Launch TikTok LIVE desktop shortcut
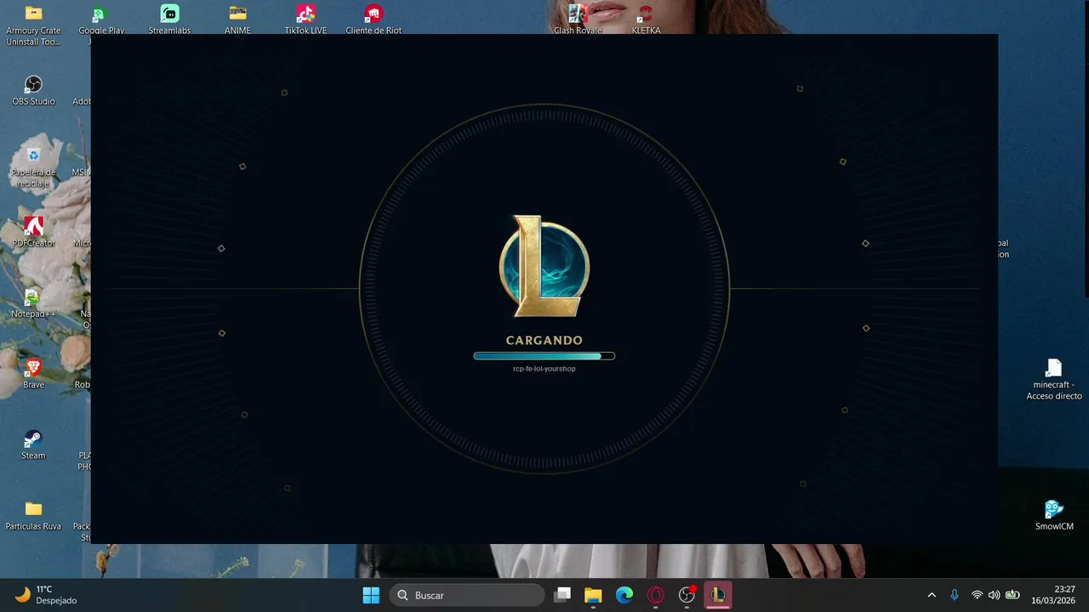 click(305, 20)
